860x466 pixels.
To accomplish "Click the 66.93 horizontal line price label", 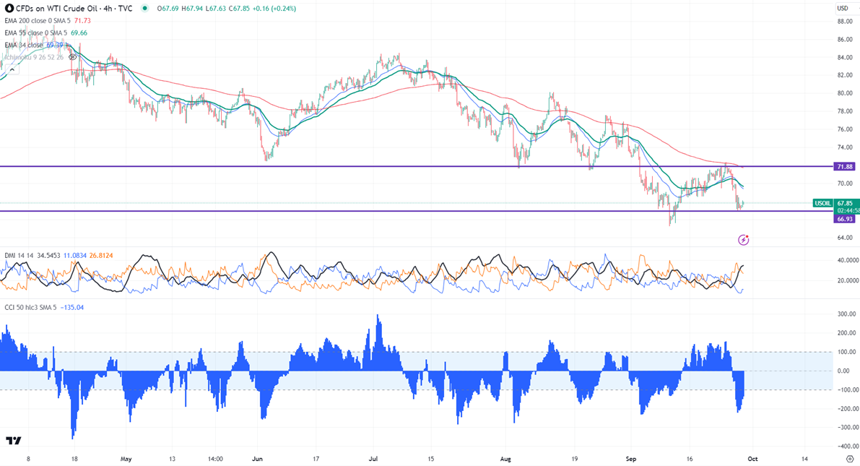I will coord(844,219).
